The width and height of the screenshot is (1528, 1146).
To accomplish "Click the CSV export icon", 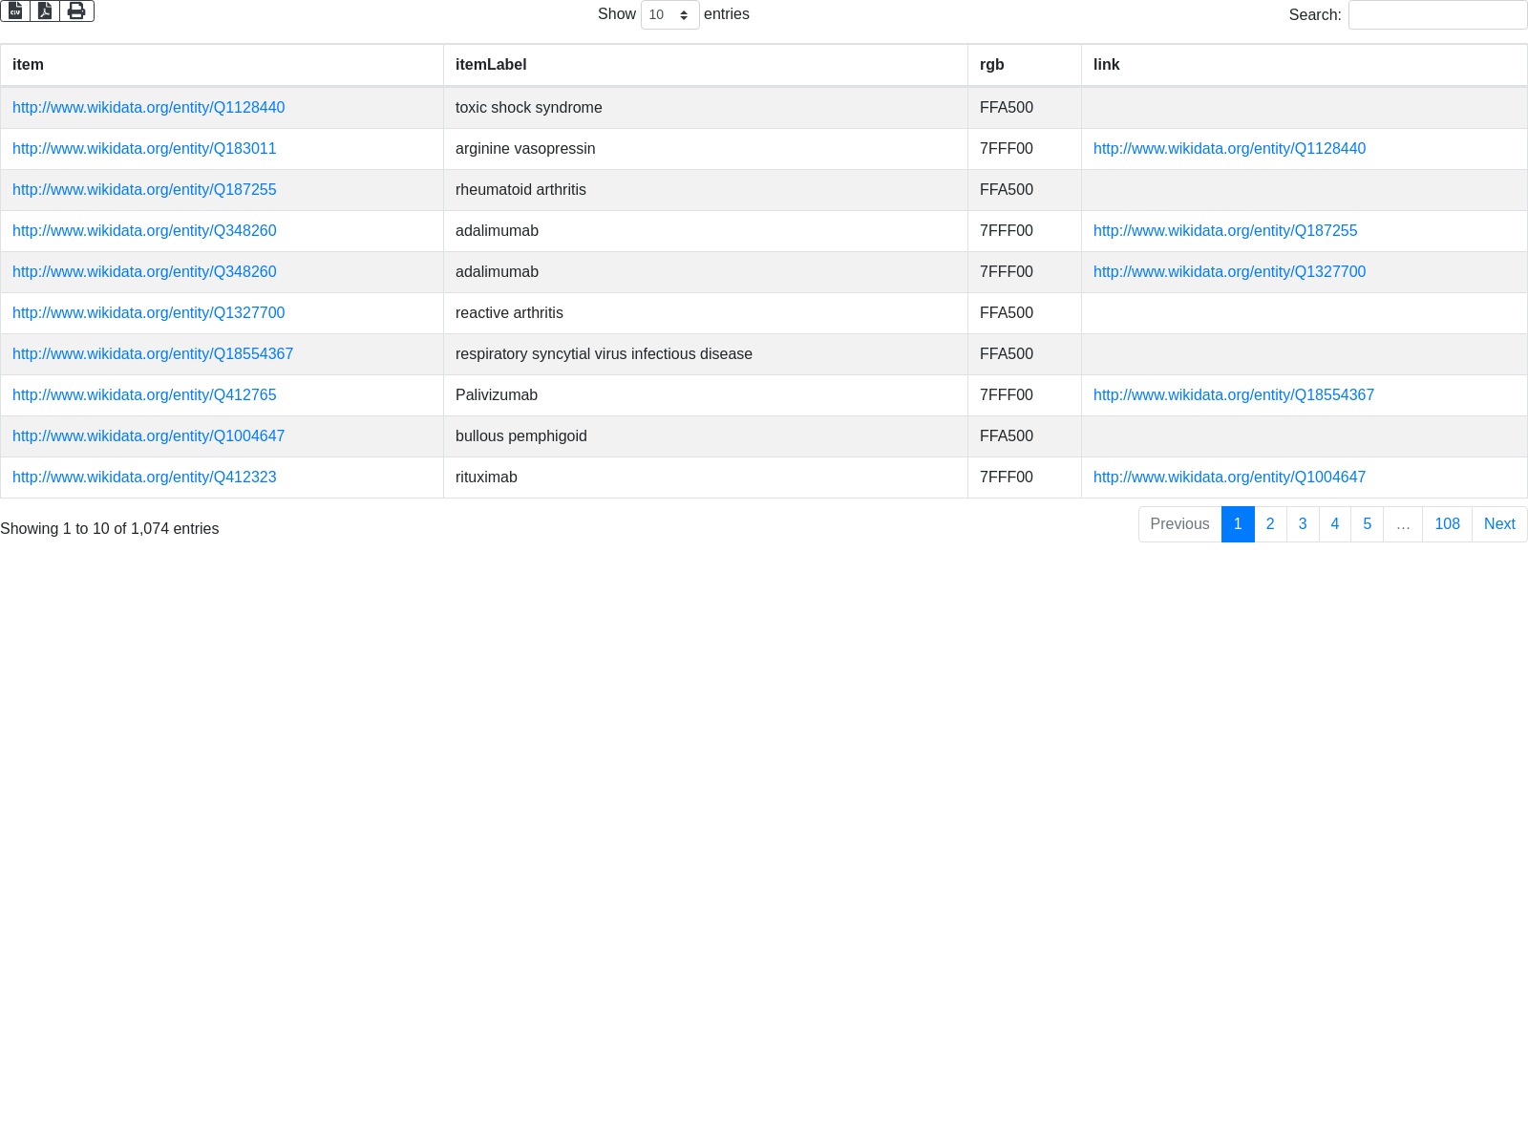I will point(15,11).
